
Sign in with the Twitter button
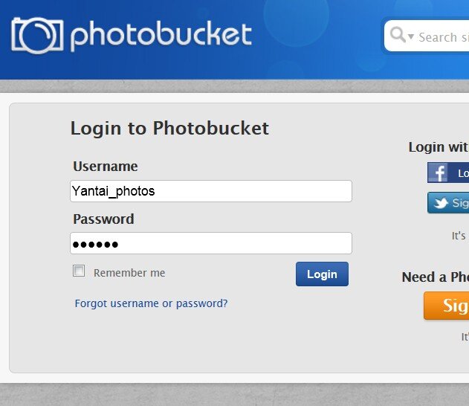coord(448,203)
